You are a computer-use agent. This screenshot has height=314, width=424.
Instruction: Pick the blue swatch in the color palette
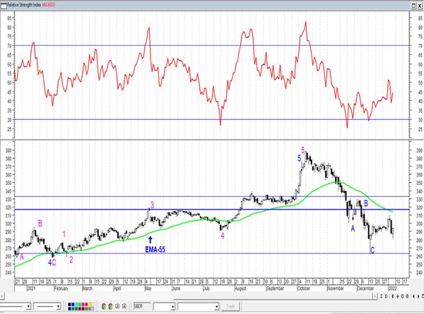[73, 305]
